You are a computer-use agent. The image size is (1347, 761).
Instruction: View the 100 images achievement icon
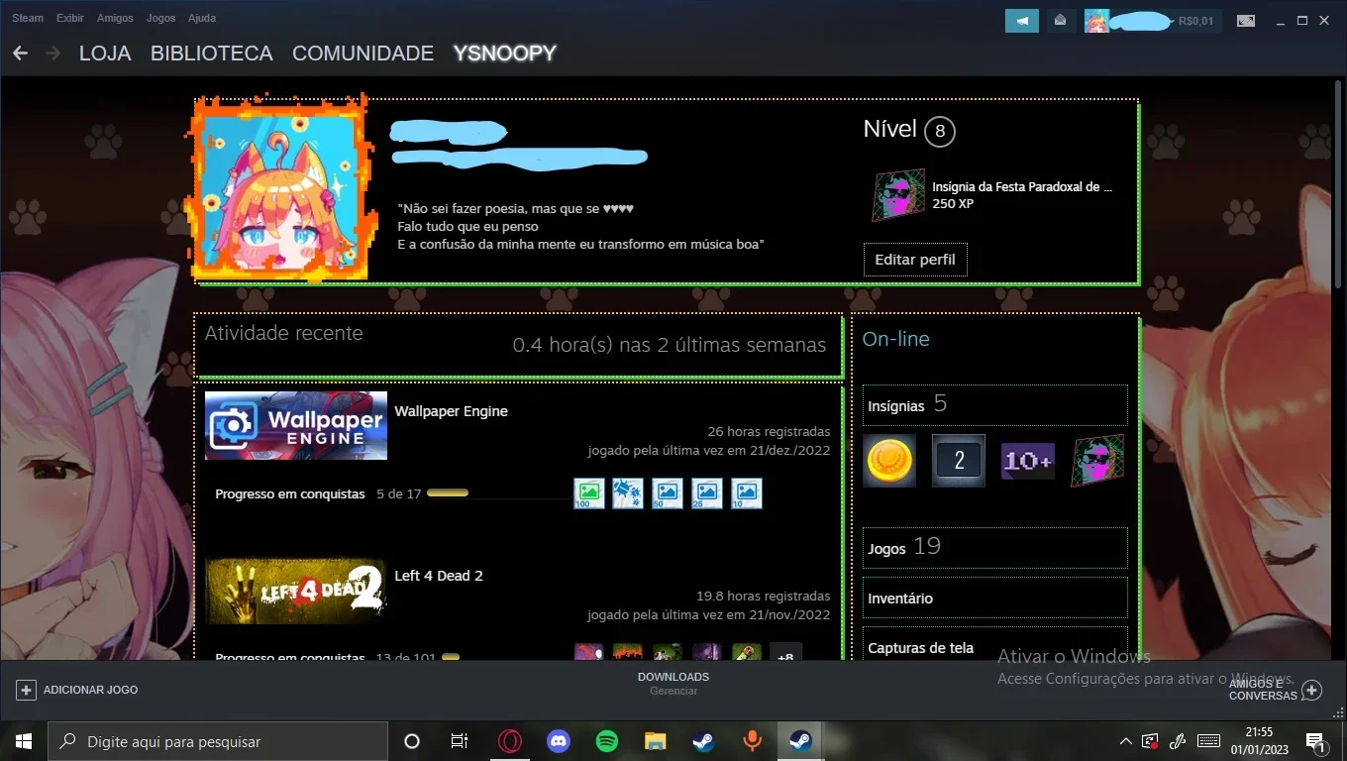[x=589, y=493]
